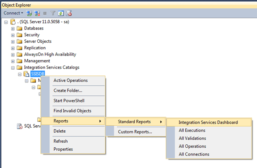257x168 pixels.
Task: Click Integration Services Catalogs folder icon
Action: point(19,68)
